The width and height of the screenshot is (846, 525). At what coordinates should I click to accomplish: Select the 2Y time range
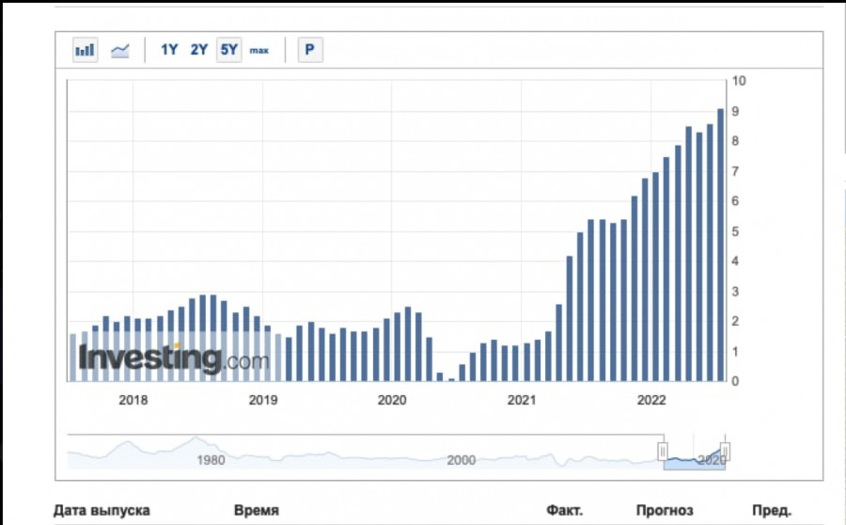(199, 50)
